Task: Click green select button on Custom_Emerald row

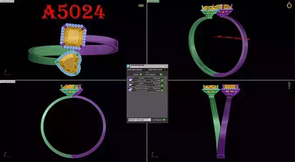Action: [x=162, y=90]
